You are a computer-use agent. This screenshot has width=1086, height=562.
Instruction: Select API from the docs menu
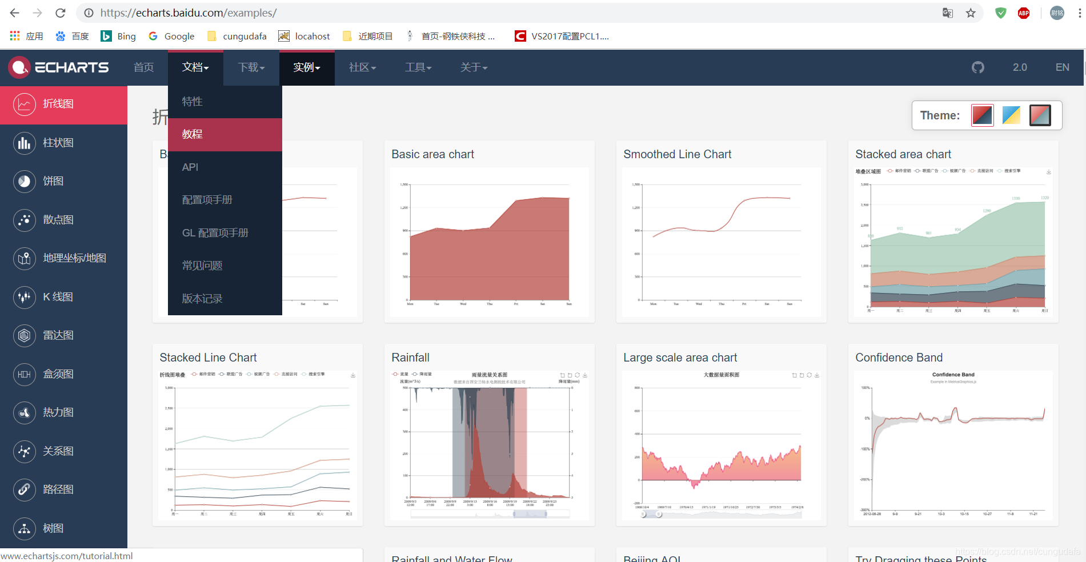225,167
